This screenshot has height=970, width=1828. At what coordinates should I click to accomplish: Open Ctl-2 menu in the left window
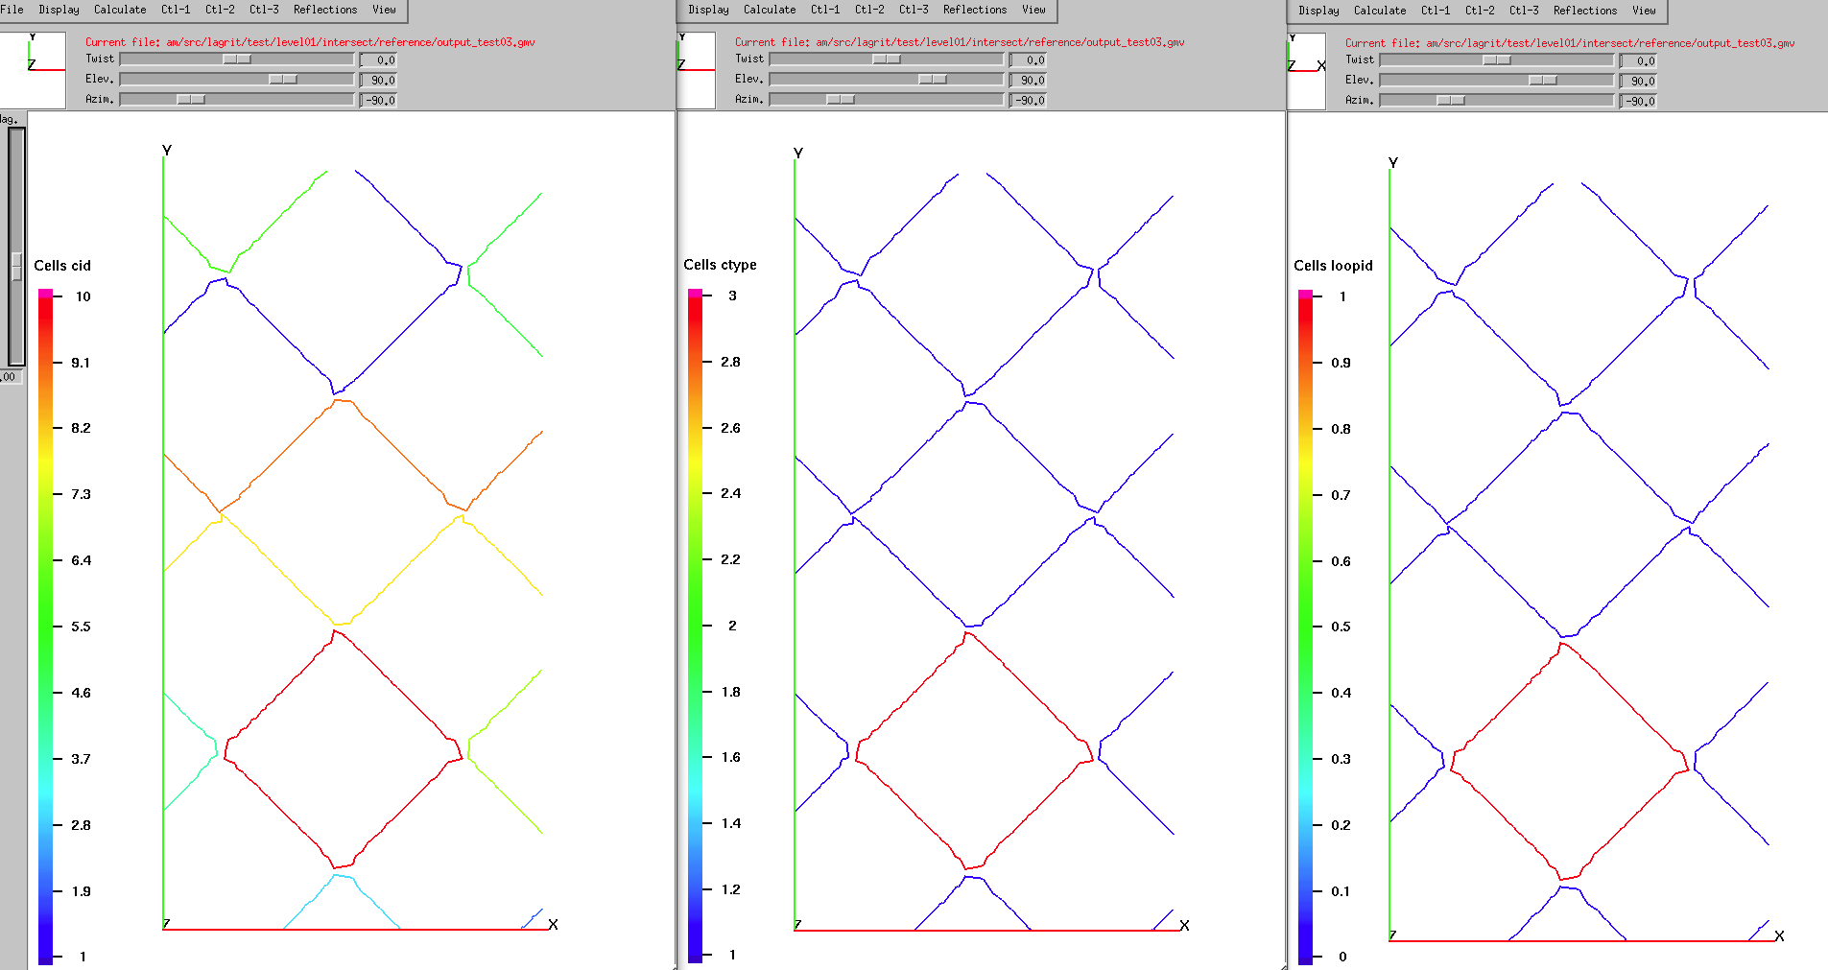pos(220,10)
